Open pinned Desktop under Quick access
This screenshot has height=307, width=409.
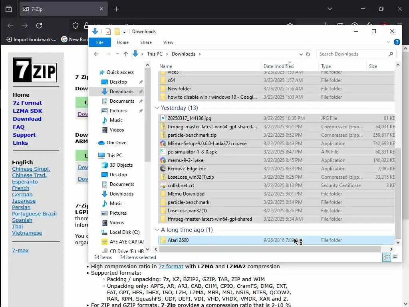tap(118, 82)
